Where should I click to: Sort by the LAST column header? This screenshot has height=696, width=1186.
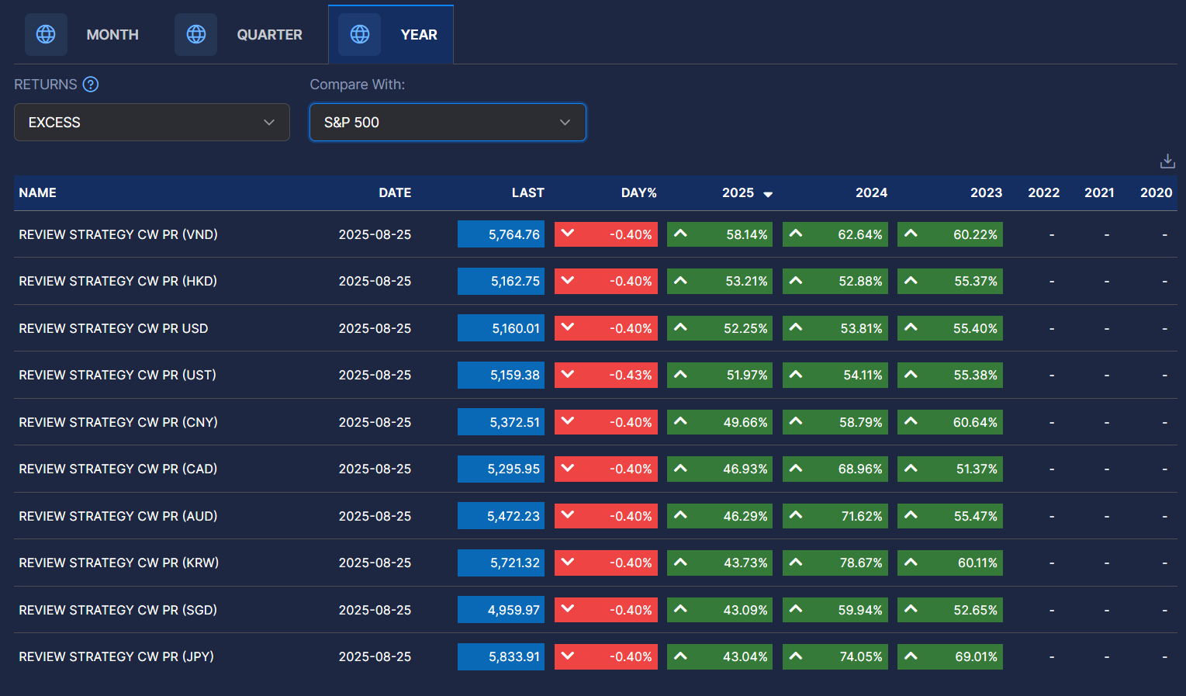pos(527,192)
